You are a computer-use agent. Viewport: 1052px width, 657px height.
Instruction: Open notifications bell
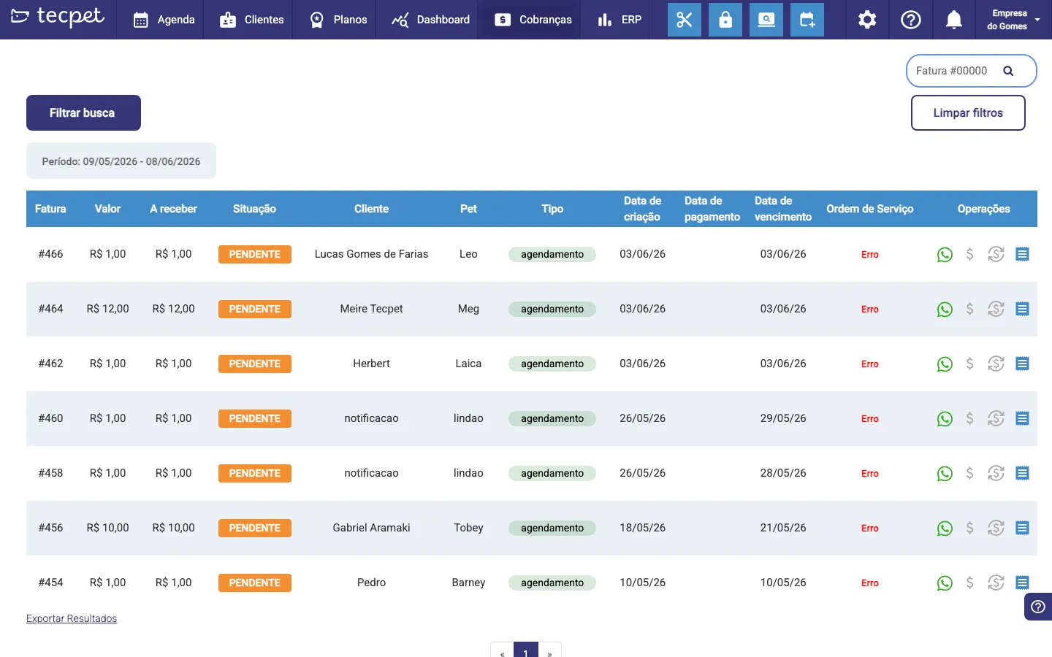pos(954,20)
